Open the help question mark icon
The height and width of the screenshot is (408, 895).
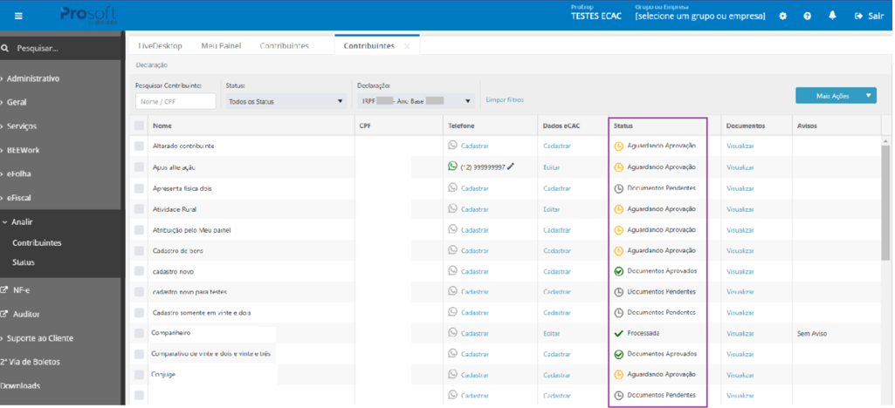coord(808,16)
